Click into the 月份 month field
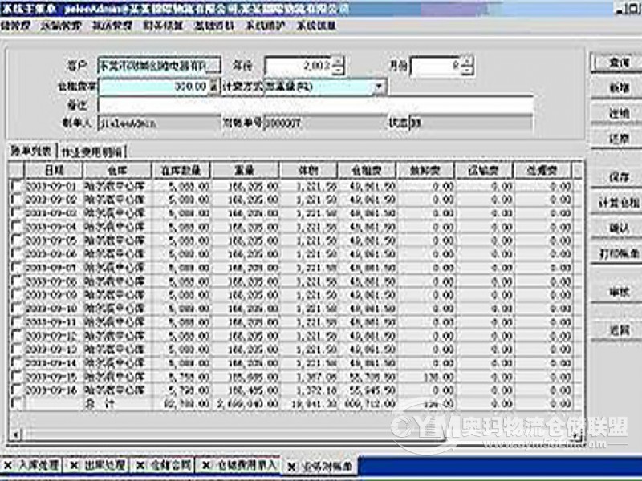Image resolution: width=642 pixels, height=481 pixels. pos(437,67)
